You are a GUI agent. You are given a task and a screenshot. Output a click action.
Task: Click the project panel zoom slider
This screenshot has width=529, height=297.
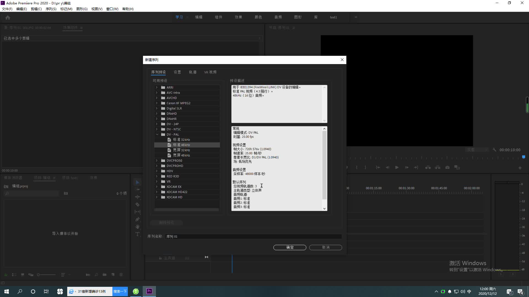[x=46, y=274]
